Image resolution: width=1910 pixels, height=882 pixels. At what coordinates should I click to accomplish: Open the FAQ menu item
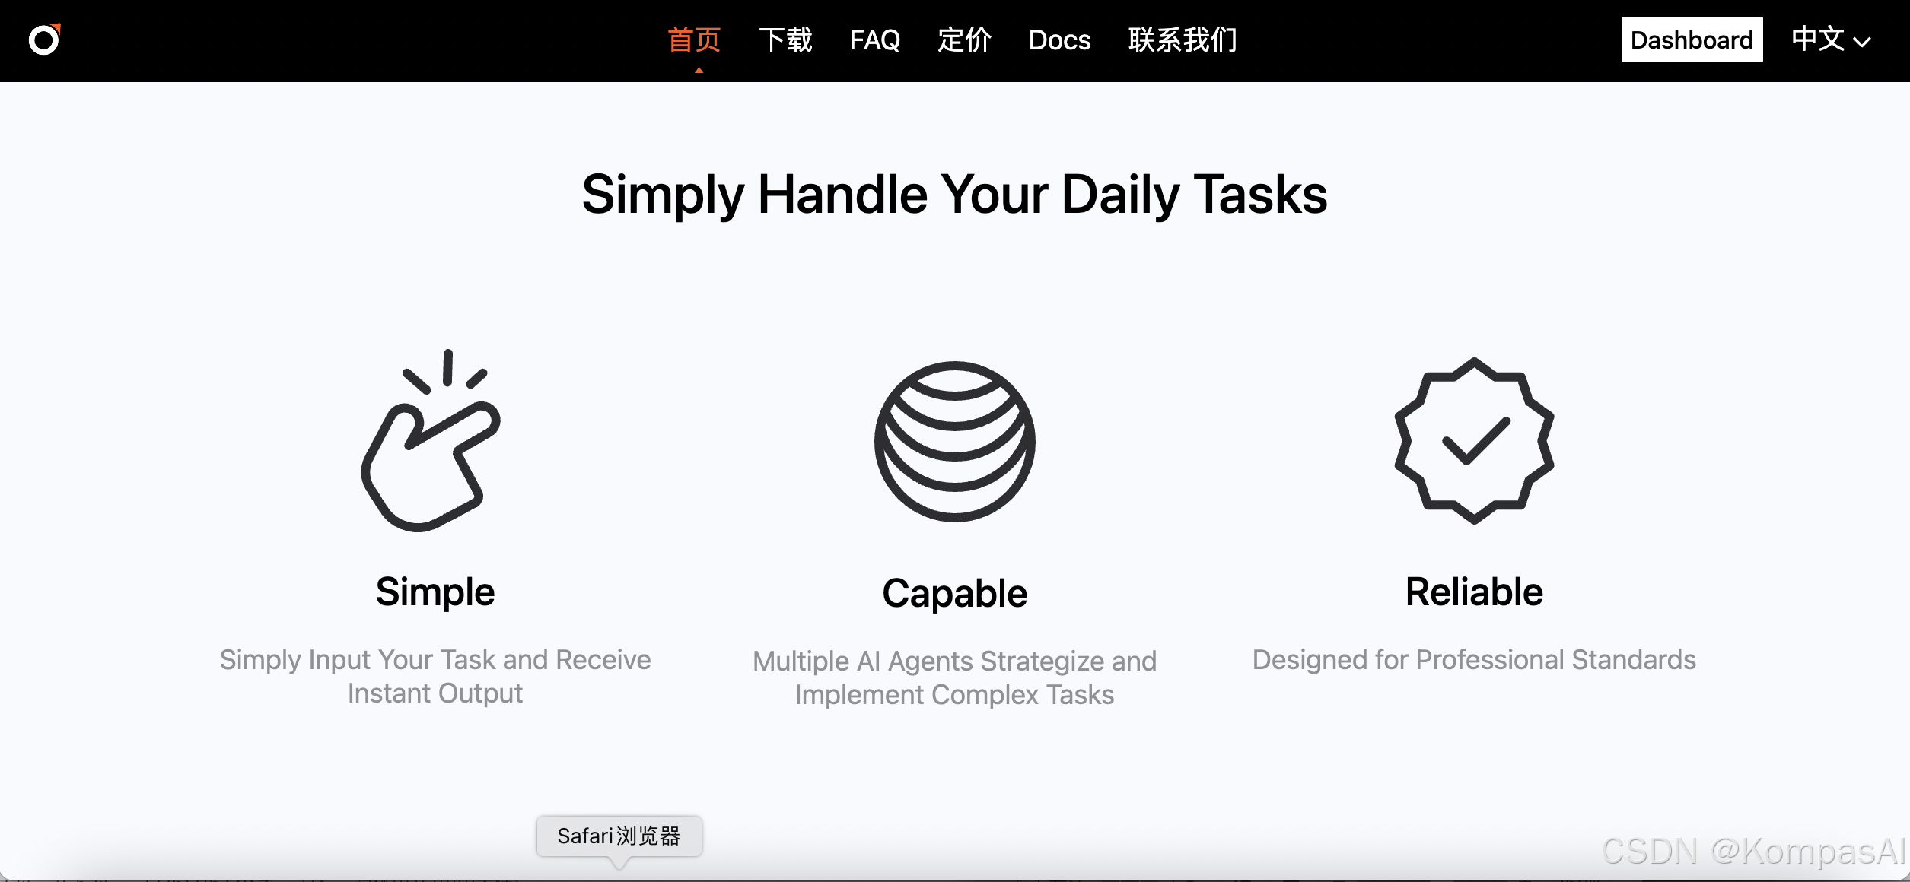point(874,40)
